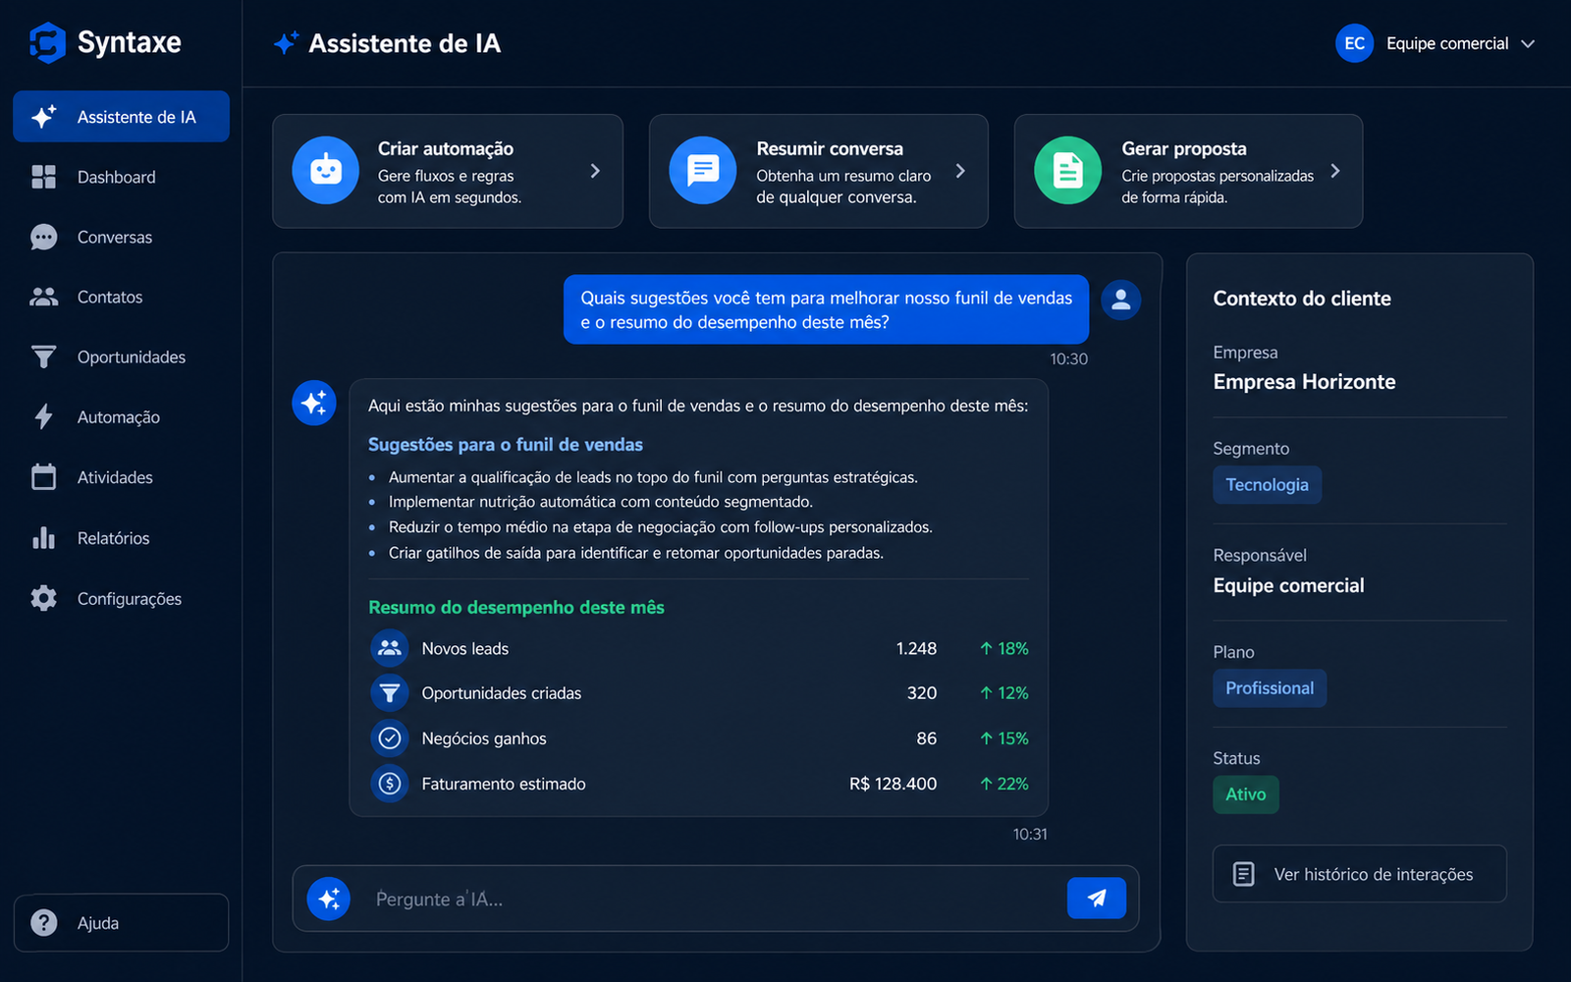
Task: Go to the Dashboard section
Action: pyautogui.click(x=121, y=177)
